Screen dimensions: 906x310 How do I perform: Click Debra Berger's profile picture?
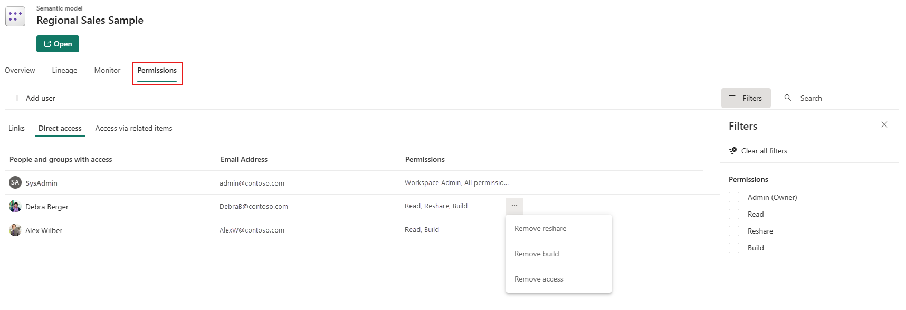[x=15, y=207]
